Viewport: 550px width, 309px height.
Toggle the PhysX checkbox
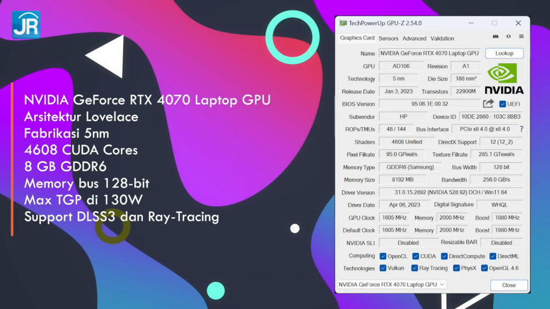pyautogui.click(x=457, y=268)
